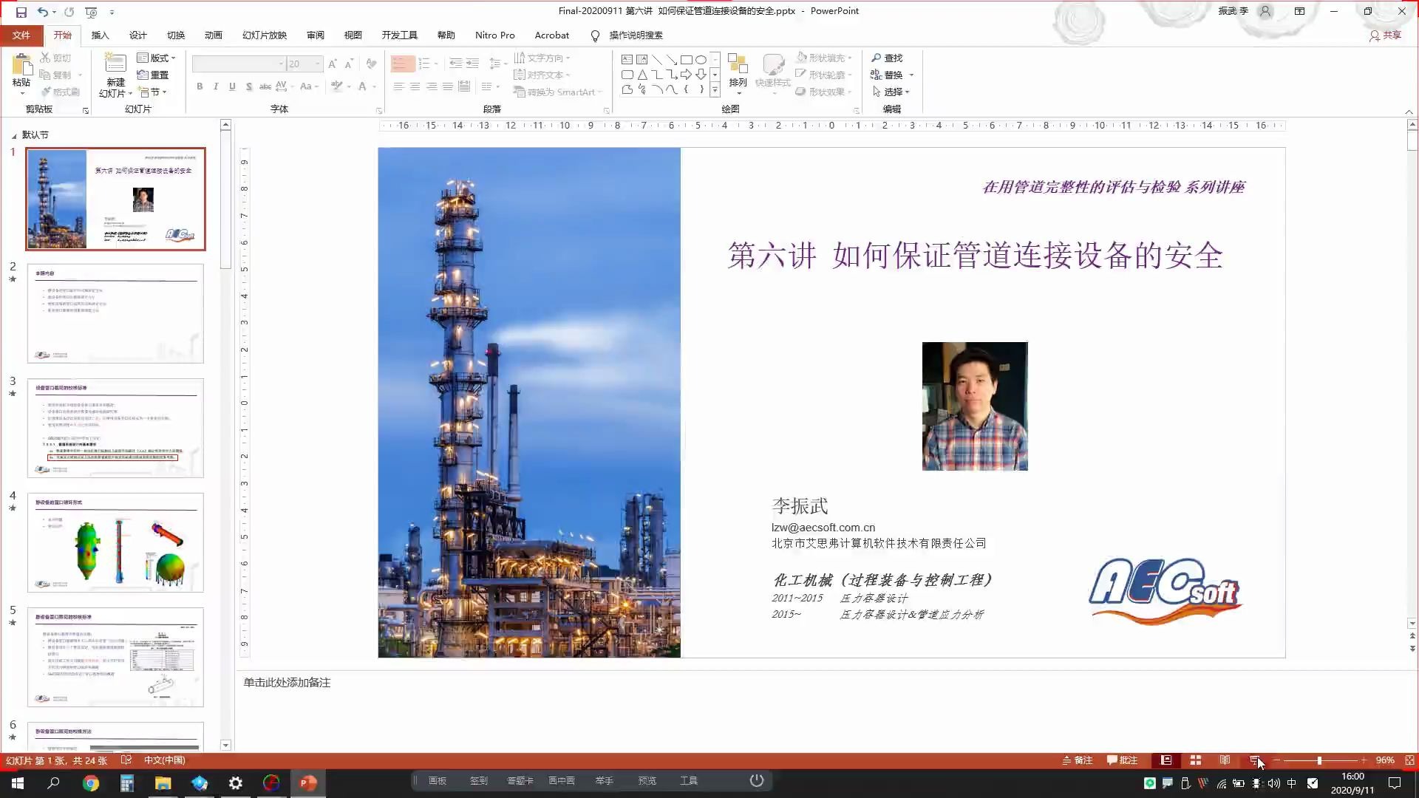Toggle Strikethrough formatting
This screenshot has width=1419, height=798.
pos(265,86)
